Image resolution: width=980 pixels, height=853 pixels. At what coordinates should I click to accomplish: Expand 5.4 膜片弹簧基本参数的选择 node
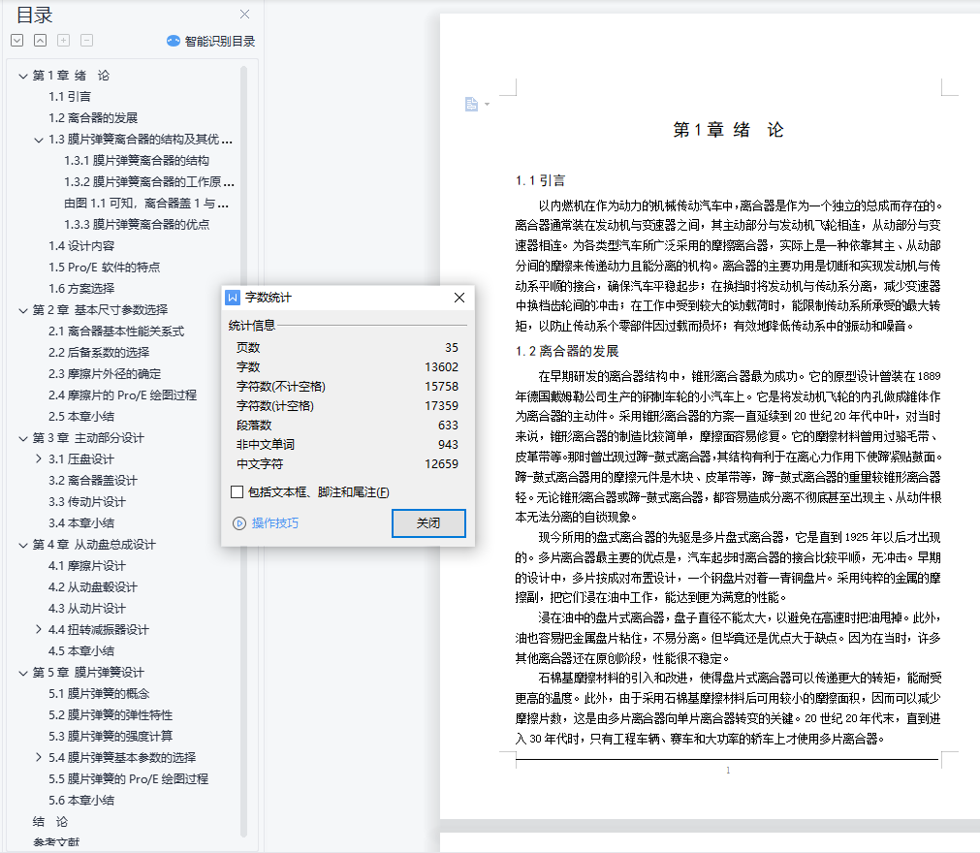39,757
